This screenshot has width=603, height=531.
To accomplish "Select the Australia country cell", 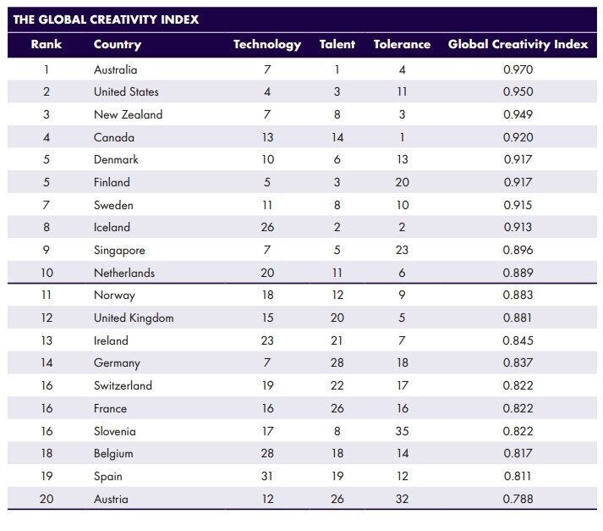I will (115, 69).
